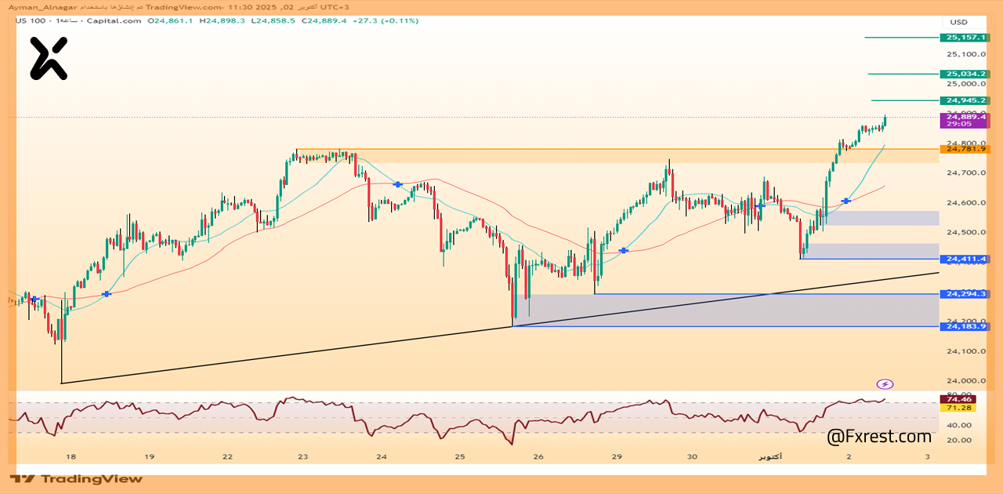Viewport: 1003px width, 494px height.
Task: Click the purple lightning bolt icon
Action: pyautogui.click(x=885, y=384)
